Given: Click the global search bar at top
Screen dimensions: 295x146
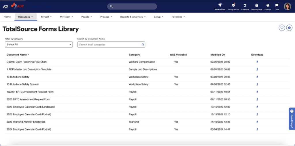Looking at the screenshot, I should pyautogui.click(x=132, y=6).
